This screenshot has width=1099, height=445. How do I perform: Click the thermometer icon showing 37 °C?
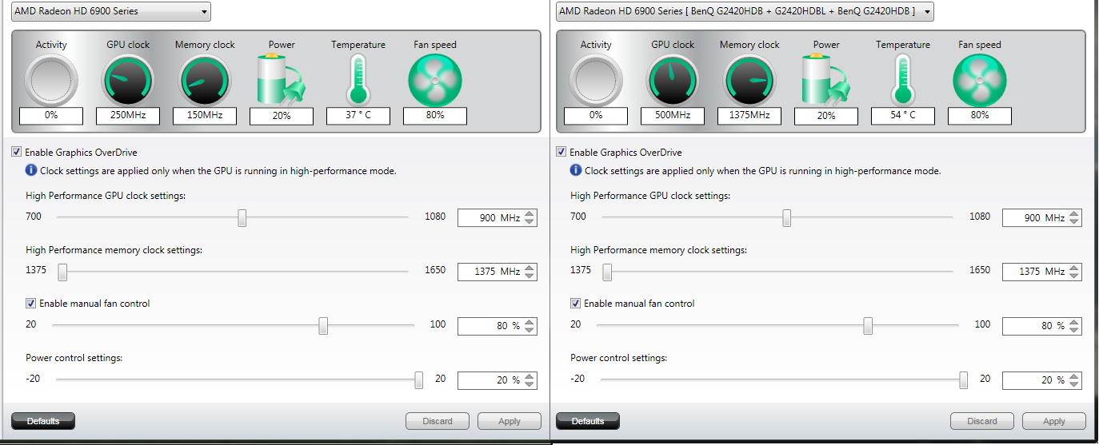[x=358, y=80]
